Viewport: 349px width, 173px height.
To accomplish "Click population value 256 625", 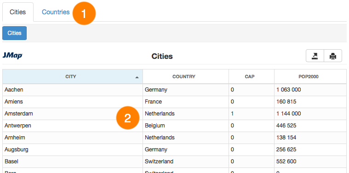I will (x=286, y=150).
